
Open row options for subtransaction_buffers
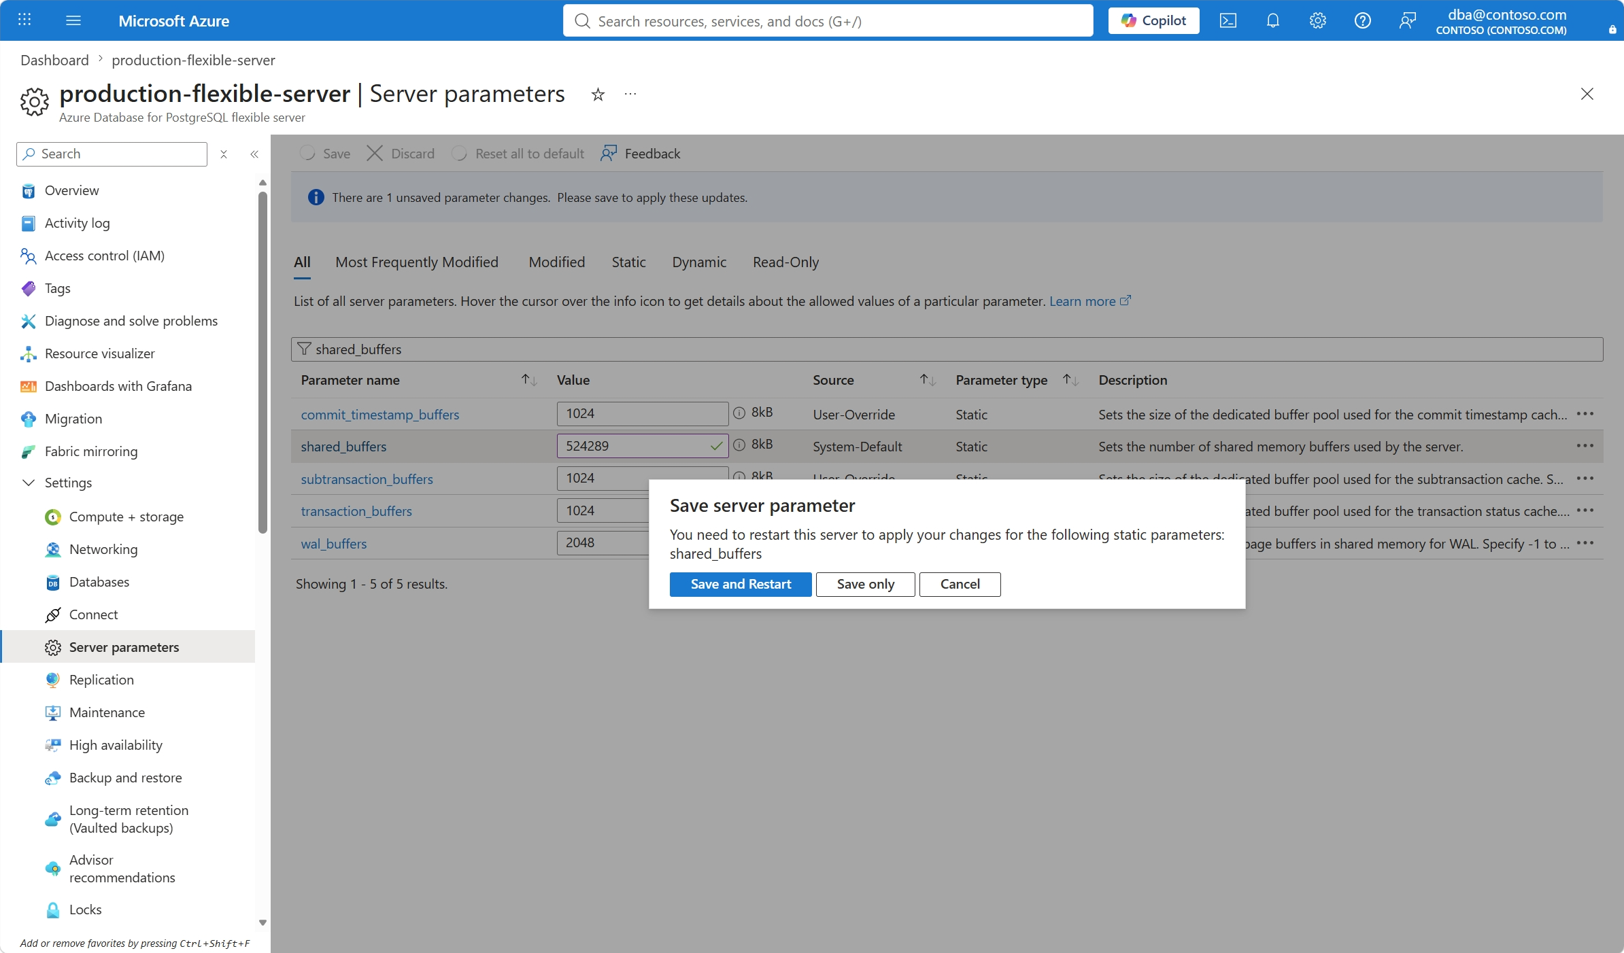(1585, 479)
